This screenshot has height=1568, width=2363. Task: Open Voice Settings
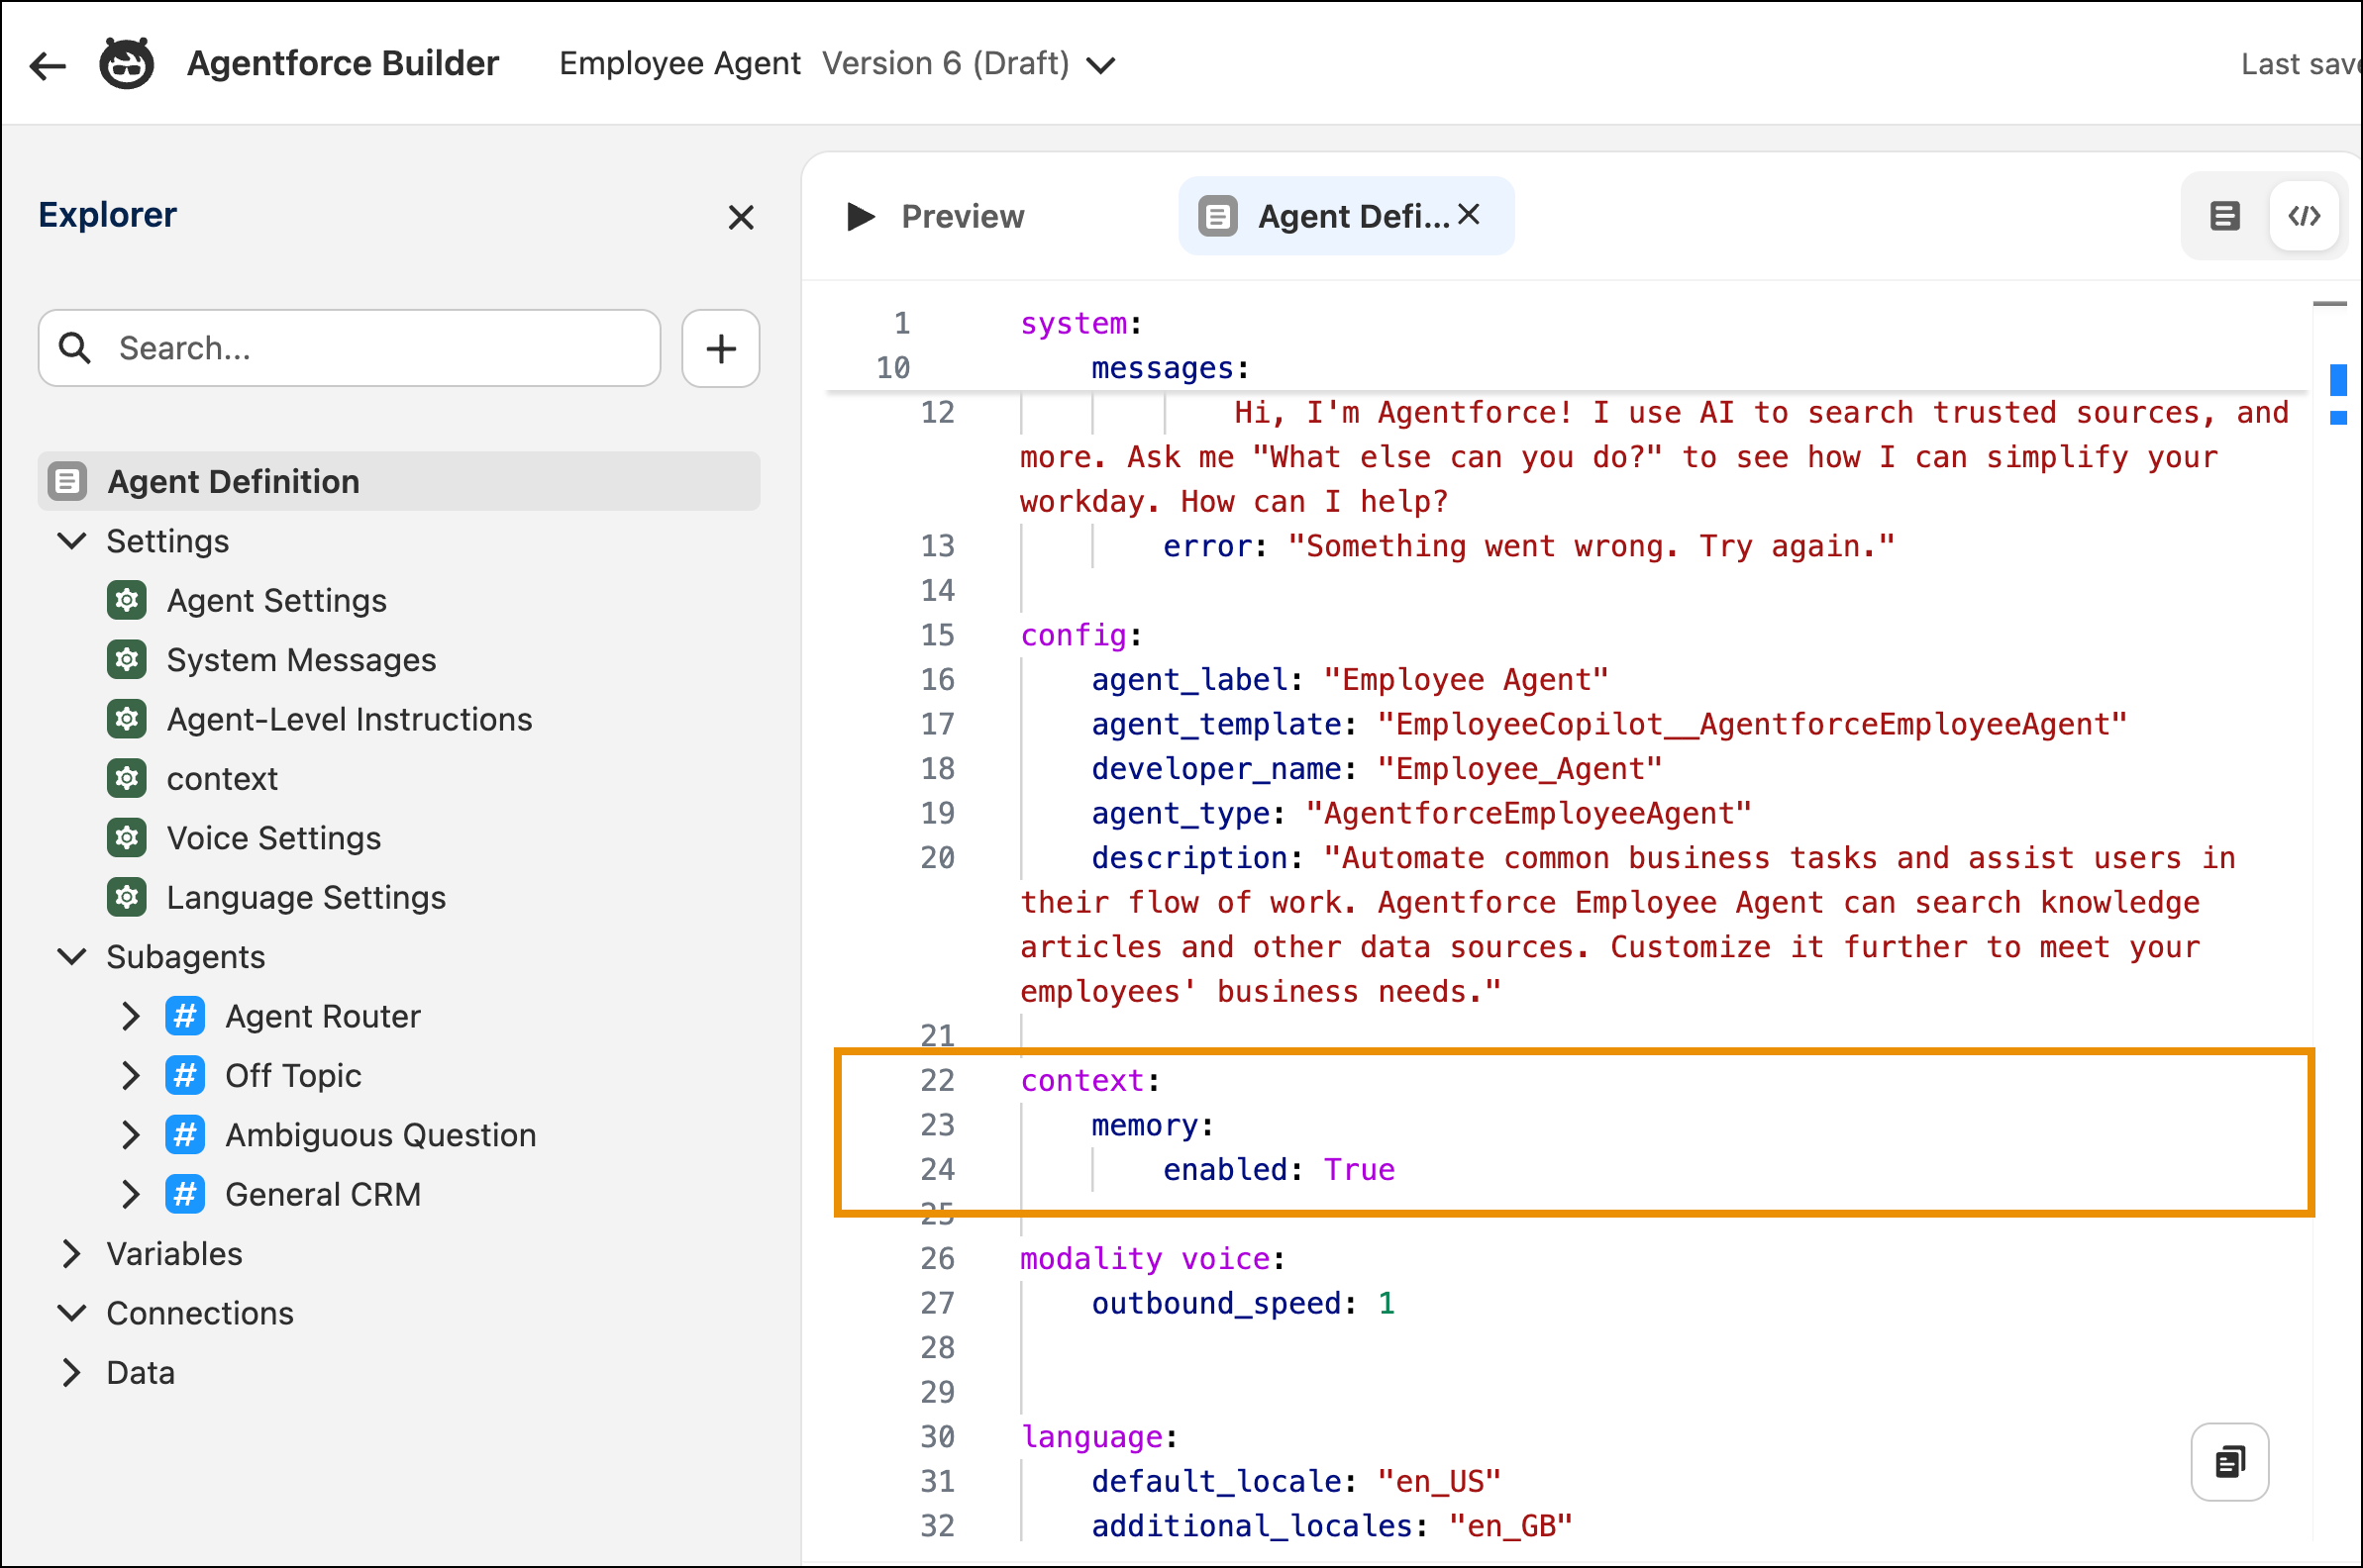273,838
